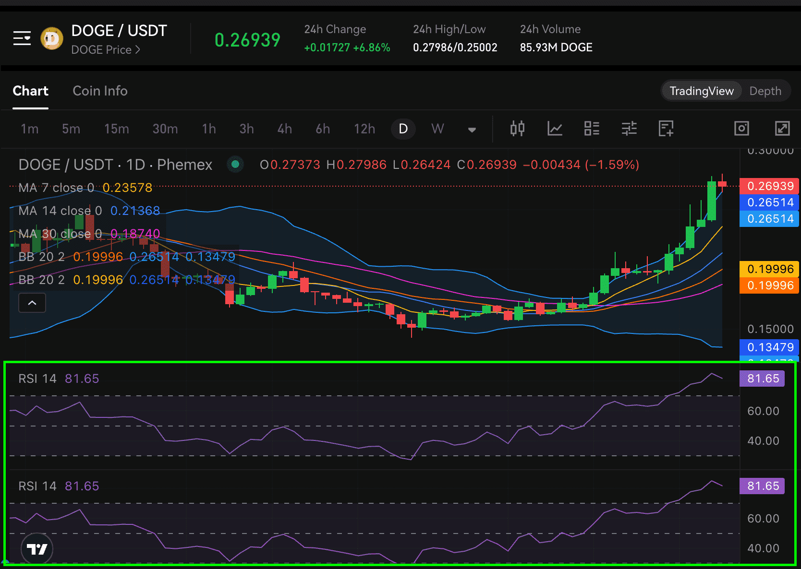Select the 1m timeframe
The height and width of the screenshot is (569, 801).
click(x=29, y=129)
